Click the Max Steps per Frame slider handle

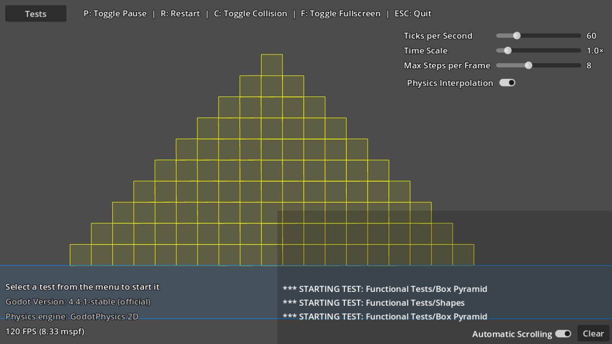(x=528, y=65)
